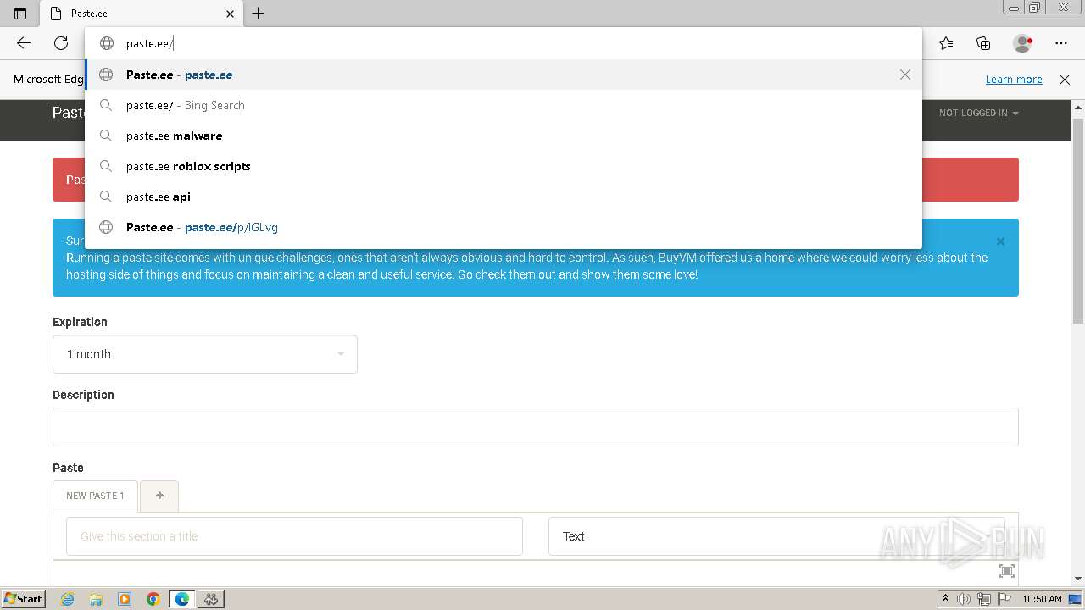
Task: Open the last taskbar app icon
Action: point(211,599)
